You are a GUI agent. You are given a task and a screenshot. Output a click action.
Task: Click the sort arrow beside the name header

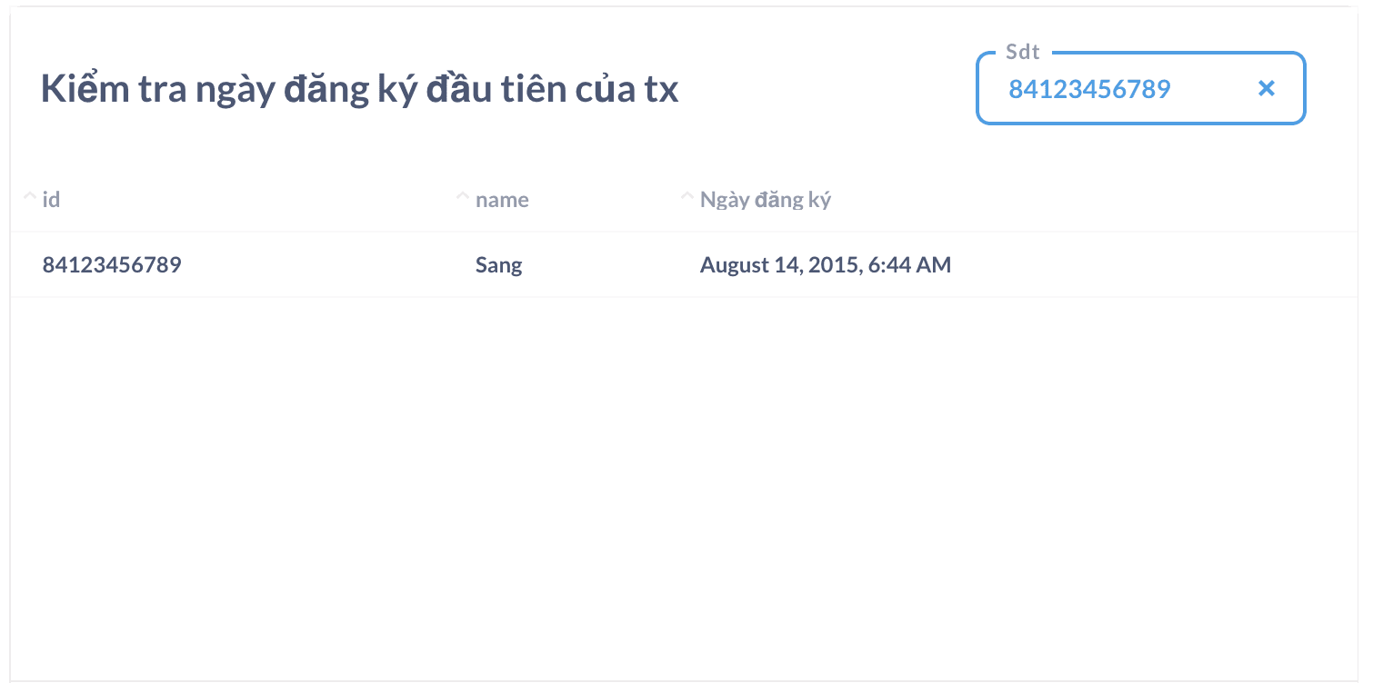coord(463,196)
